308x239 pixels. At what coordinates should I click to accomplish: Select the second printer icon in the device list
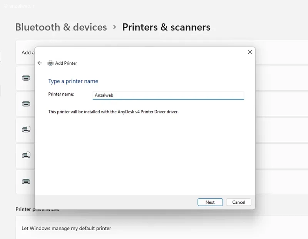(26, 104)
